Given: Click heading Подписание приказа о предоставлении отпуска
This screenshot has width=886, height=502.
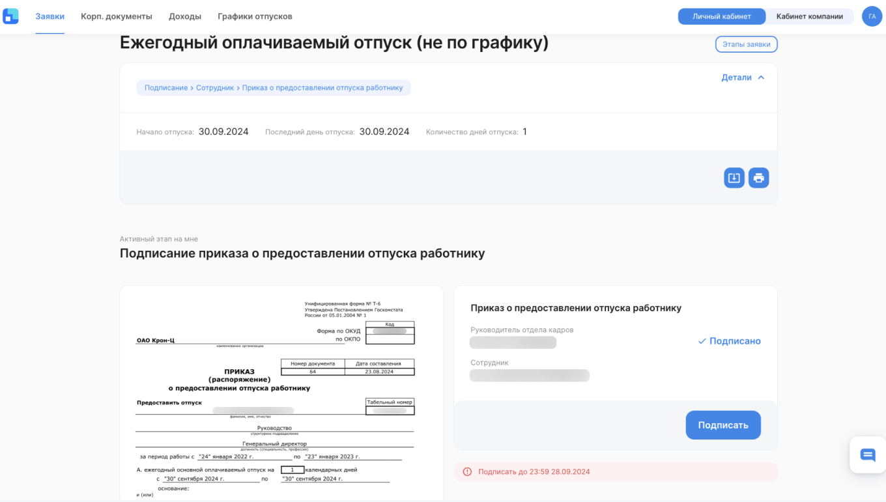Looking at the screenshot, I should click(x=302, y=253).
